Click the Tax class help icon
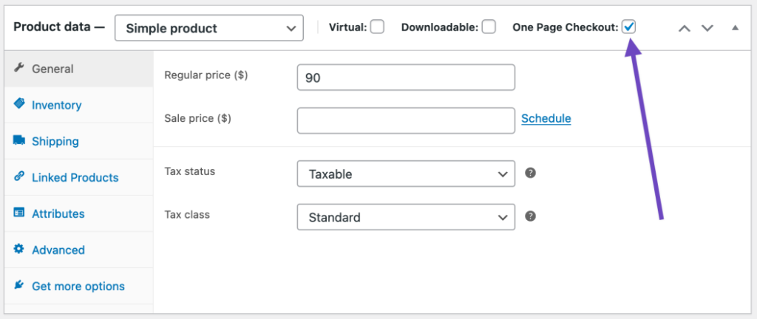The image size is (757, 319). click(530, 216)
